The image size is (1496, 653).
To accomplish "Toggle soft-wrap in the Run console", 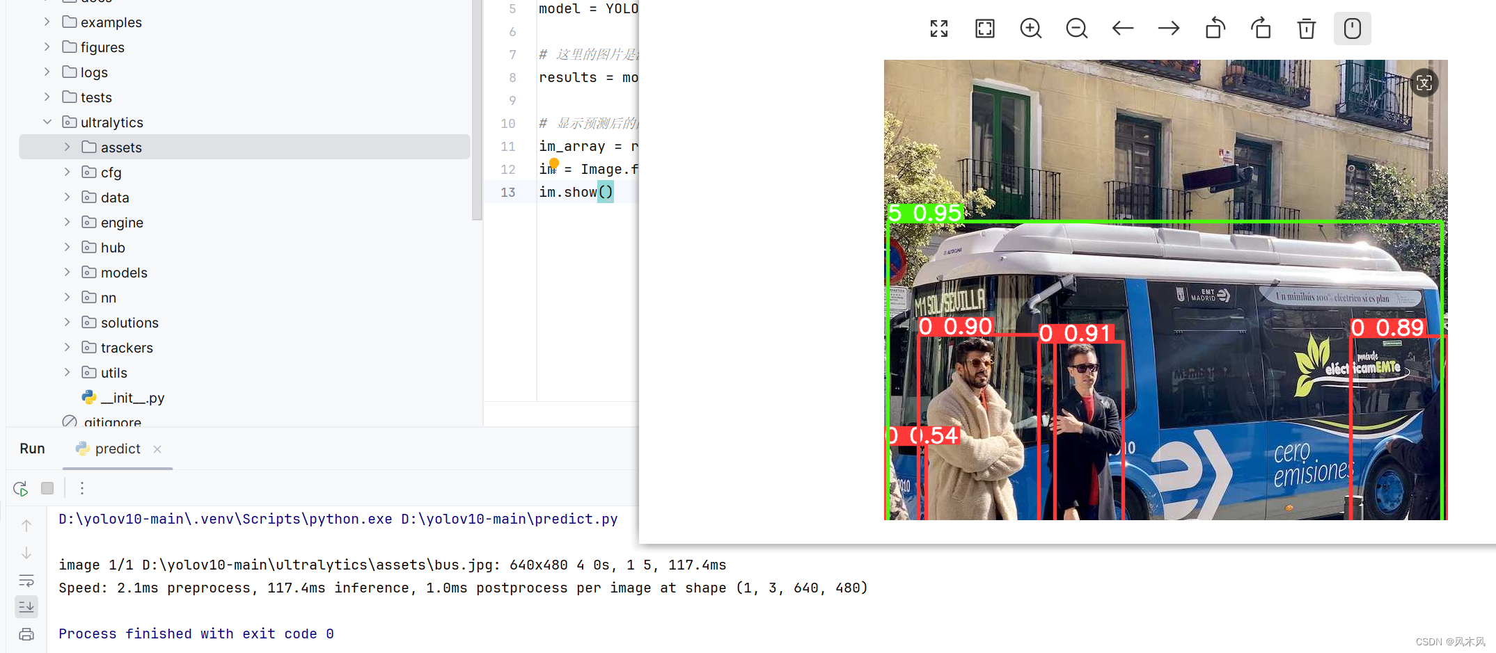I will tap(26, 581).
